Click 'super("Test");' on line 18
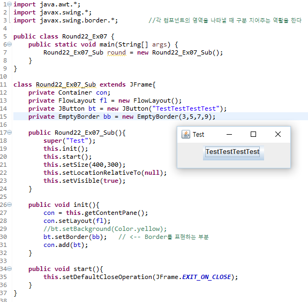308x302 pixels. click(x=69, y=141)
